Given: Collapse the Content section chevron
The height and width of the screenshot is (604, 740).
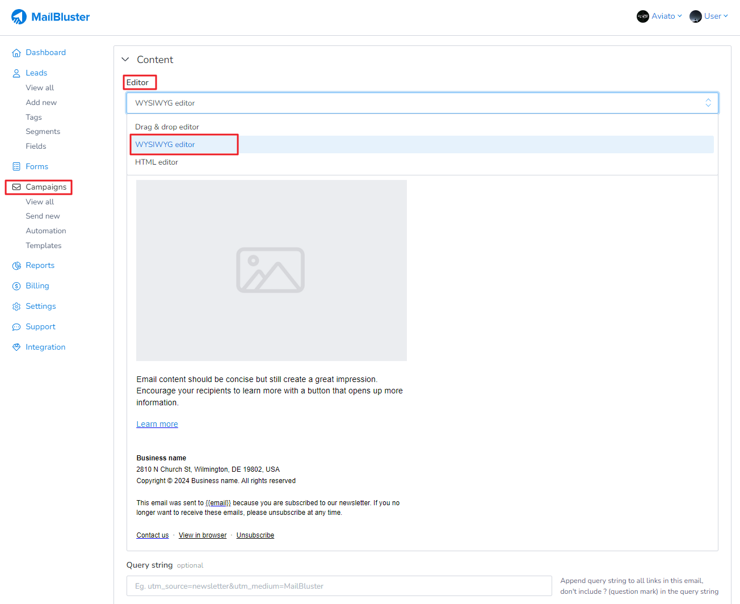Looking at the screenshot, I should coord(125,60).
